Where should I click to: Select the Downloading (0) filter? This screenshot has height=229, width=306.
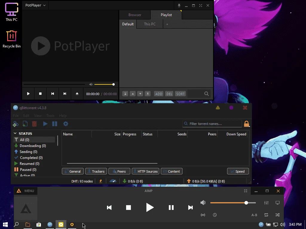pos(30,146)
